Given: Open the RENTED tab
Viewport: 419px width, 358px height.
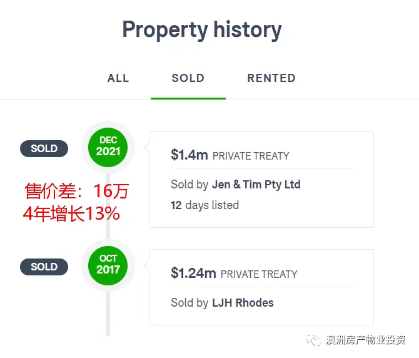Looking at the screenshot, I should click(x=271, y=78).
